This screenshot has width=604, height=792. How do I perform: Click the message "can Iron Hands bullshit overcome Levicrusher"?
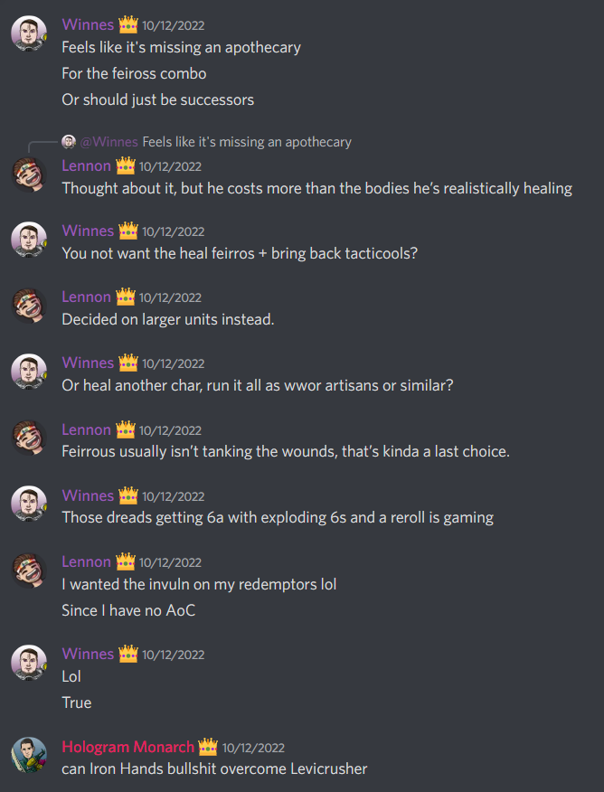214,768
